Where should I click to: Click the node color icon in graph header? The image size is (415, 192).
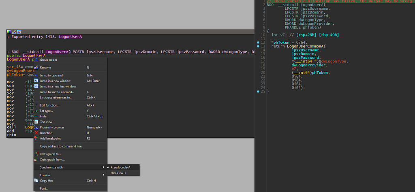click(9, 31)
